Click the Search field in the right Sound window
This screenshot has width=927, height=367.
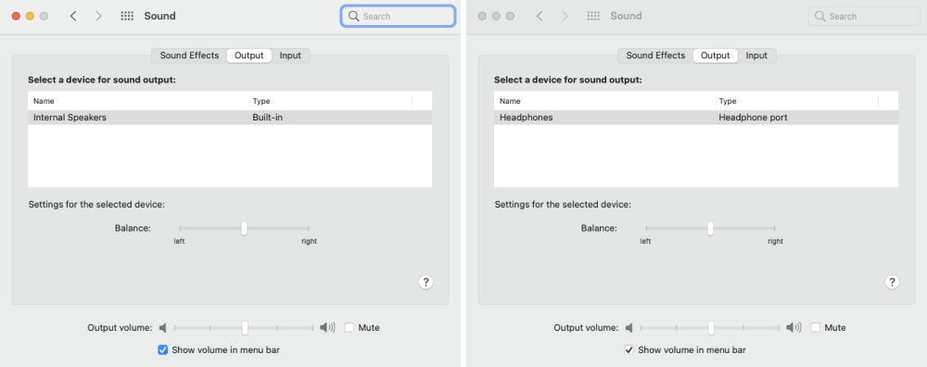click(x=864, y=16)
